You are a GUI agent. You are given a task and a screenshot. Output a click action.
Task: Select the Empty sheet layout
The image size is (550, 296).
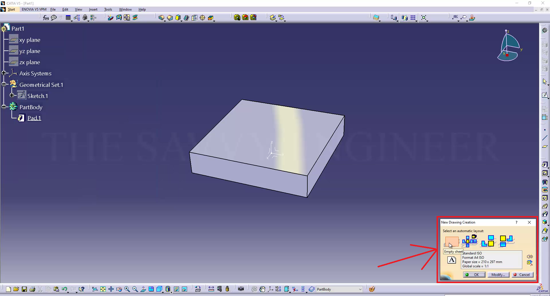coord(452,242)
